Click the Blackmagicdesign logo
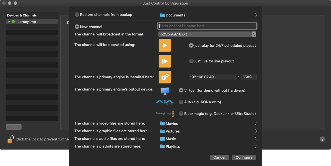This screenshot has height=166, width=331. tap(165, 114)
